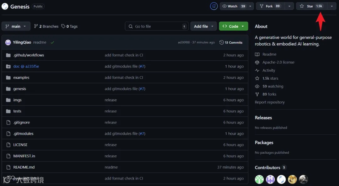Viewport: 339px width, 186px height.
Task: Click the folder icon next to examples
Action: (x=8, y=77)
